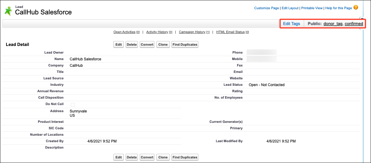Click bottom Delete button below Description

tap(132, 157)
